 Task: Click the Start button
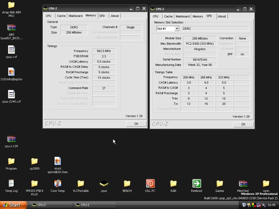[x=14, y=205]
